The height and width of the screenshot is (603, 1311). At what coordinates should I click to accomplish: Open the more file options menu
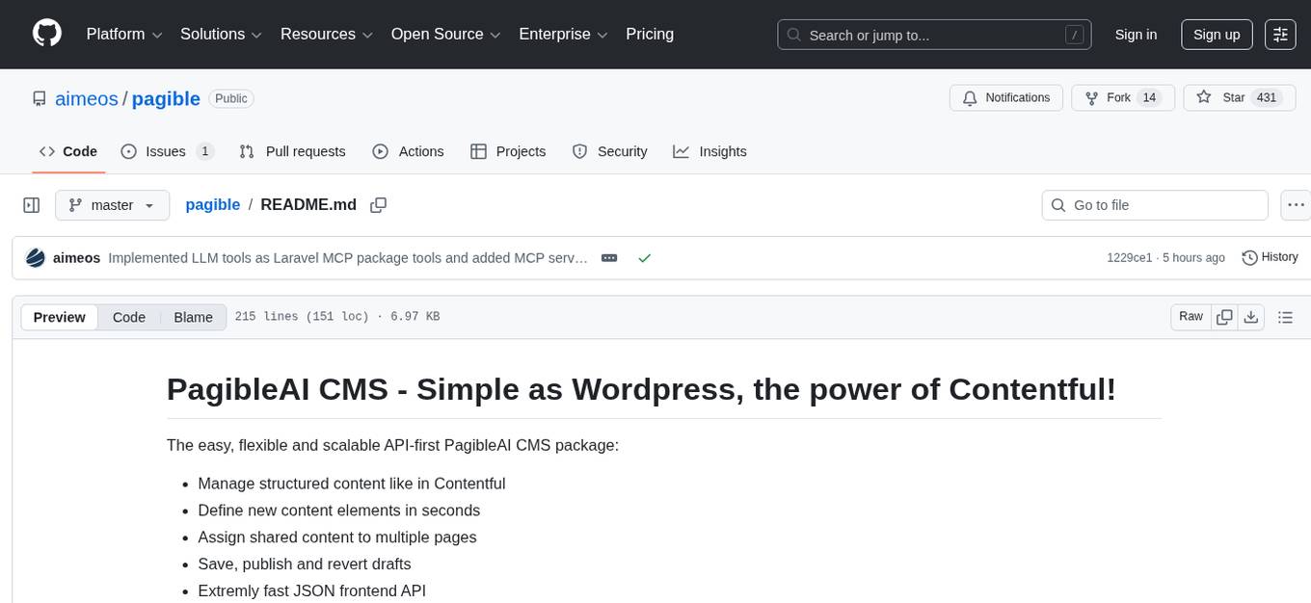tap(1296, 205)
